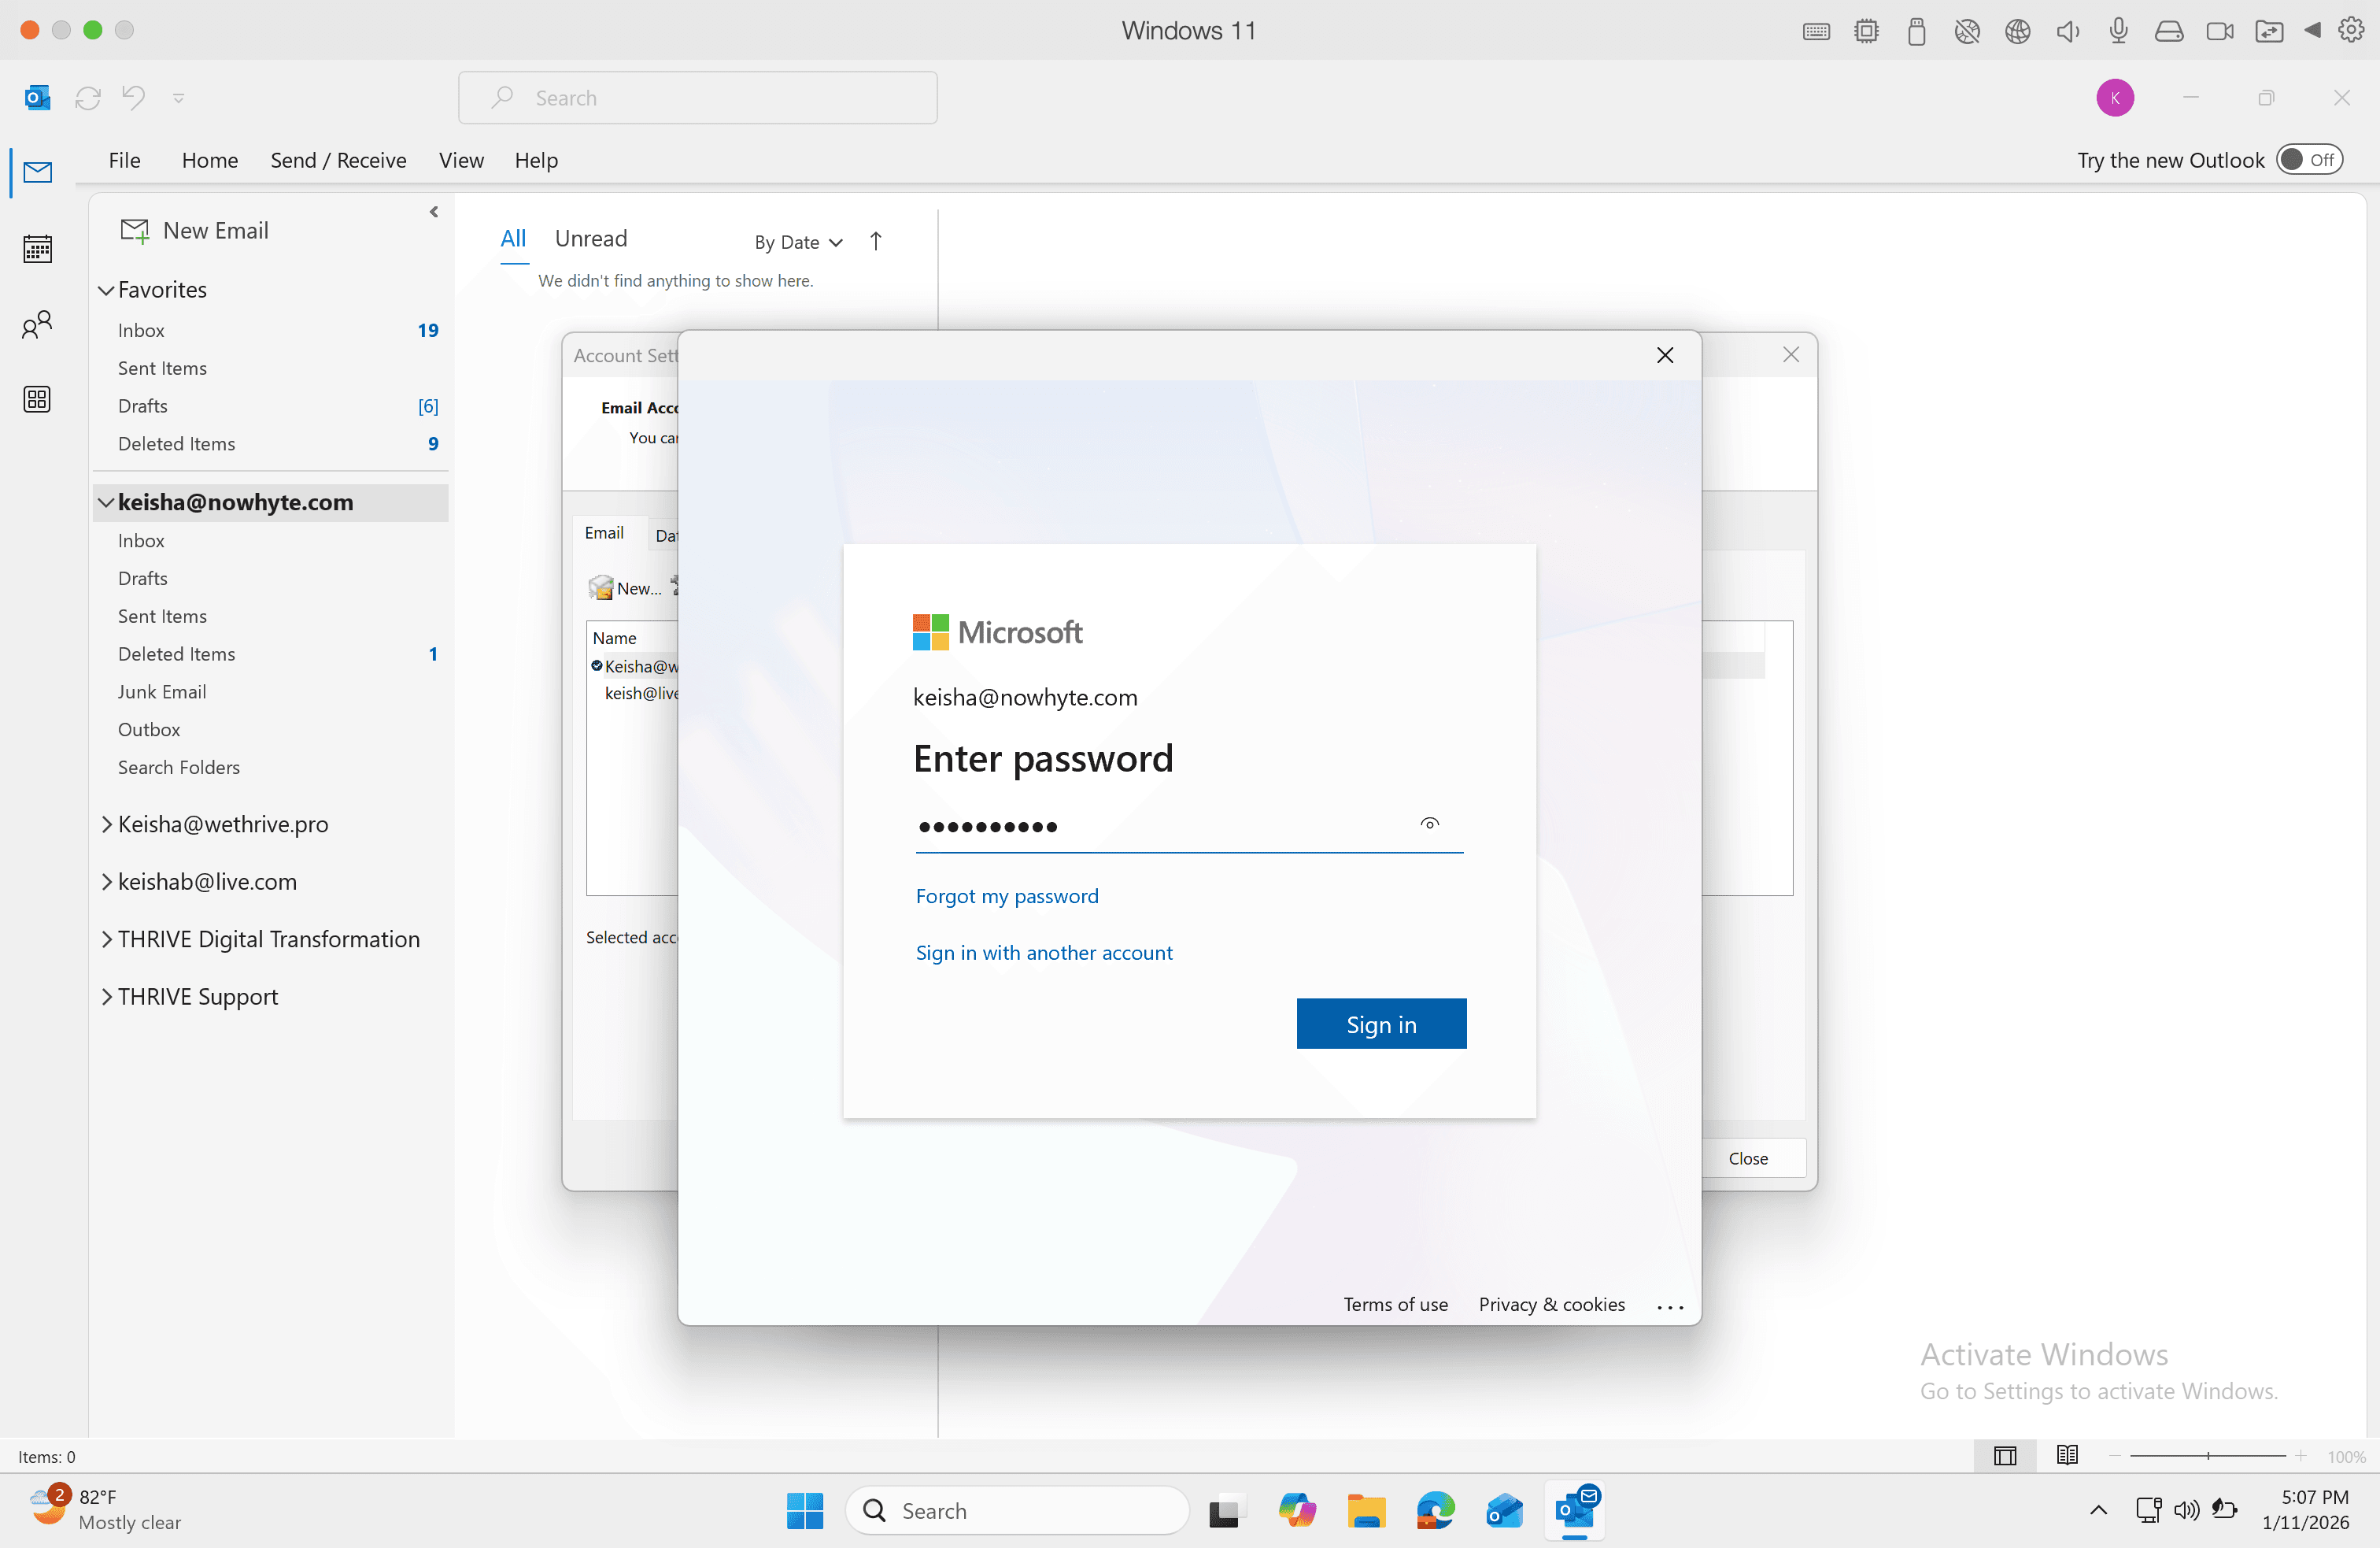Open the By Date sort dropdown
This screenshot has height=1548, width=2380.
point(798,243)
